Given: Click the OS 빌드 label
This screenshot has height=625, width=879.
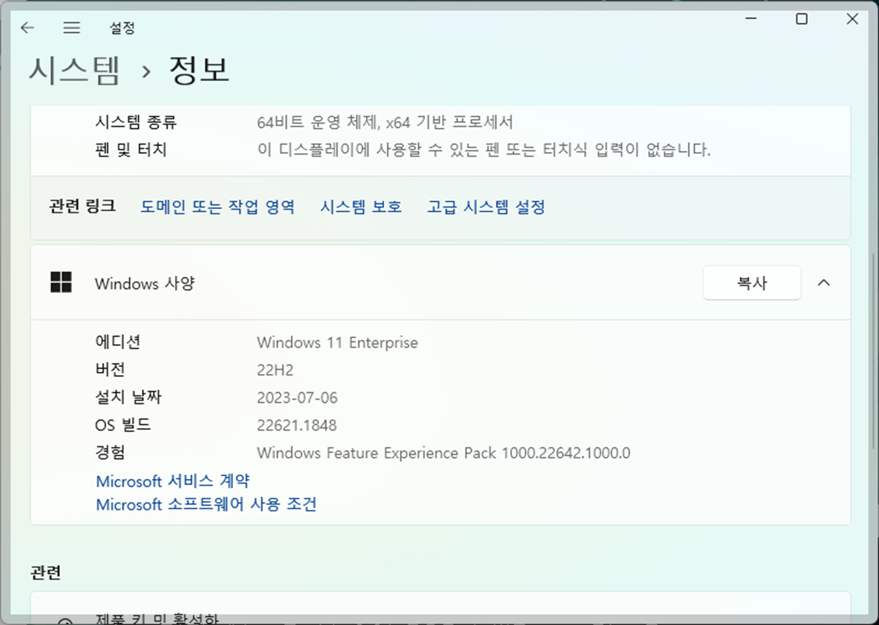Looking at the screenshot, I should (x=123, y=425).
